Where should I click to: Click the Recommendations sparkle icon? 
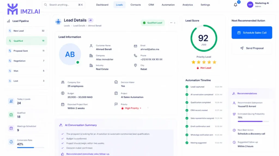pos(234,94)
